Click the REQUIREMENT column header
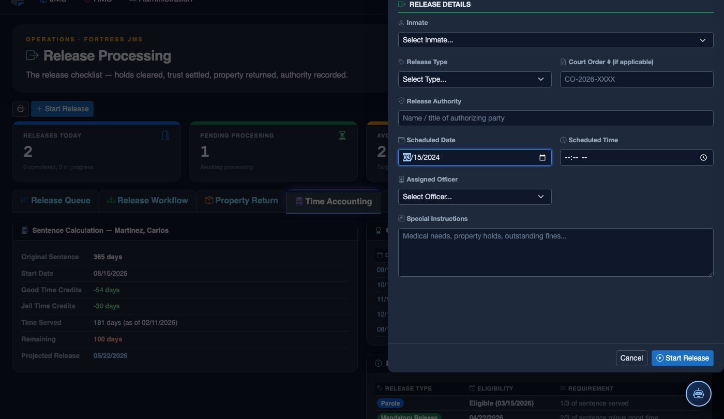 586,388
